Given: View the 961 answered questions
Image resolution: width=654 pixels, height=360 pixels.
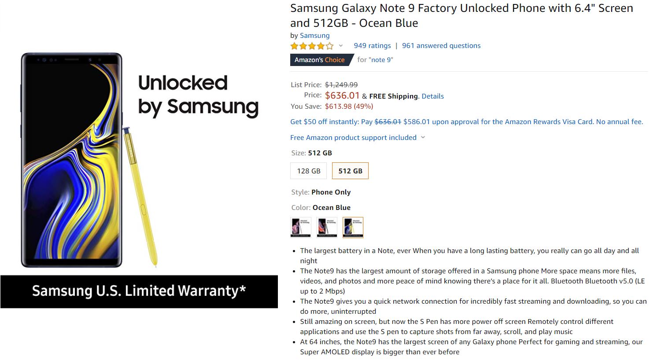Looking at the screenshot, I should [441, 46].
